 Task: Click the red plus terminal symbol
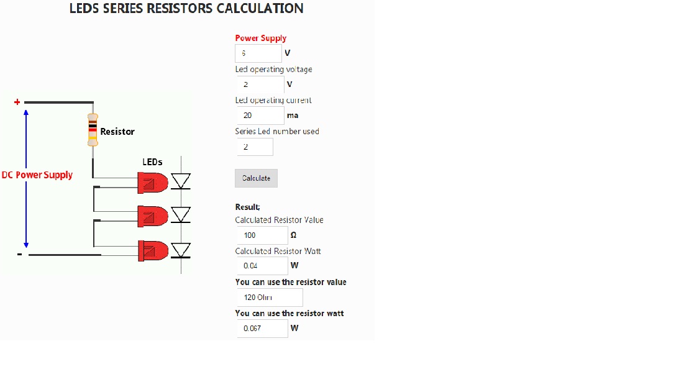point(17,102)
